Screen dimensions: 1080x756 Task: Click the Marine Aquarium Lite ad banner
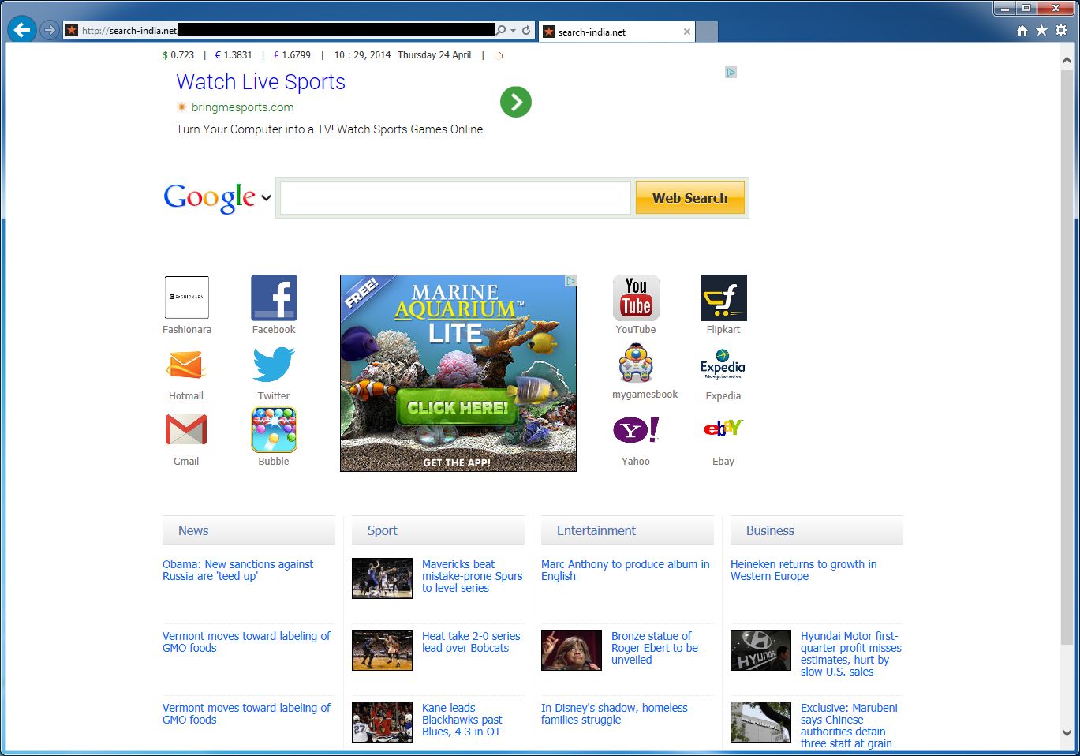(458, 373)
